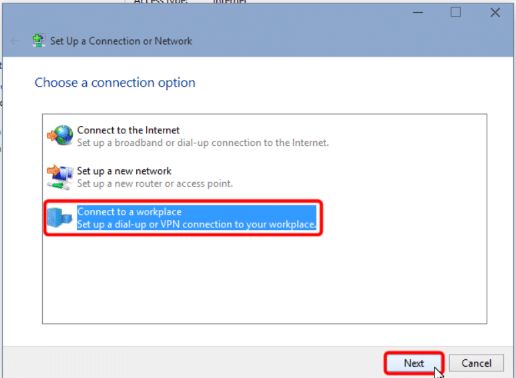Image resolution: width=516 pixels, height=378 pixels.
Task: Click the Next button
Action: point(414,363)
